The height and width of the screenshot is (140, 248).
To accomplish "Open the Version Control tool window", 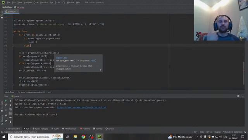I will pyautogui.click(x=13, y=129).
